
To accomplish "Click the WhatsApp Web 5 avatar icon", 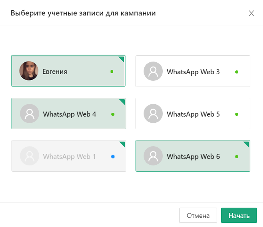I will 153,114.
